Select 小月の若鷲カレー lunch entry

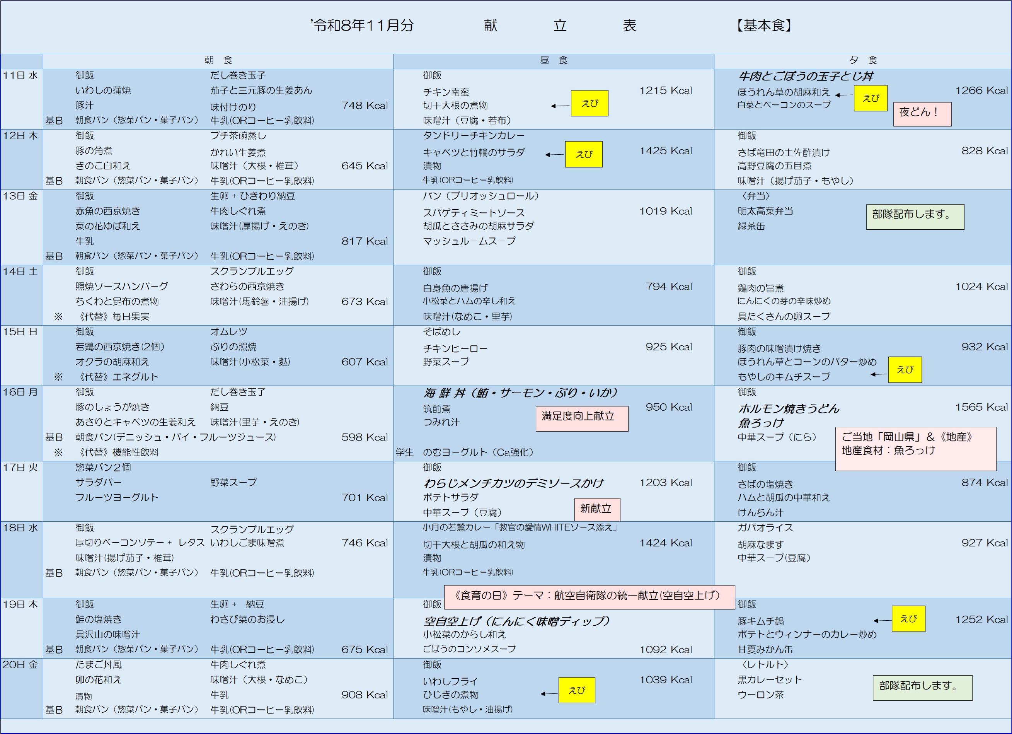(521, 527)
